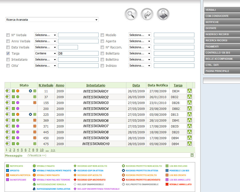Enable the N° Verbale filter checkbox
Viewport: 240px width, 192px height.
coord(8,35)
